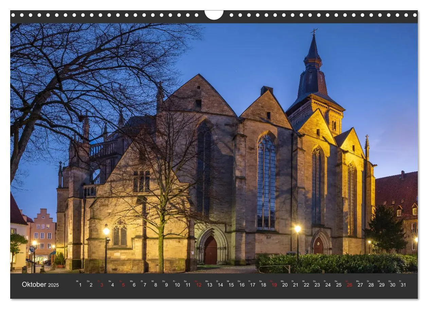
Task: Select the red Sunday date 5
Action: click(x=123, y=285)
